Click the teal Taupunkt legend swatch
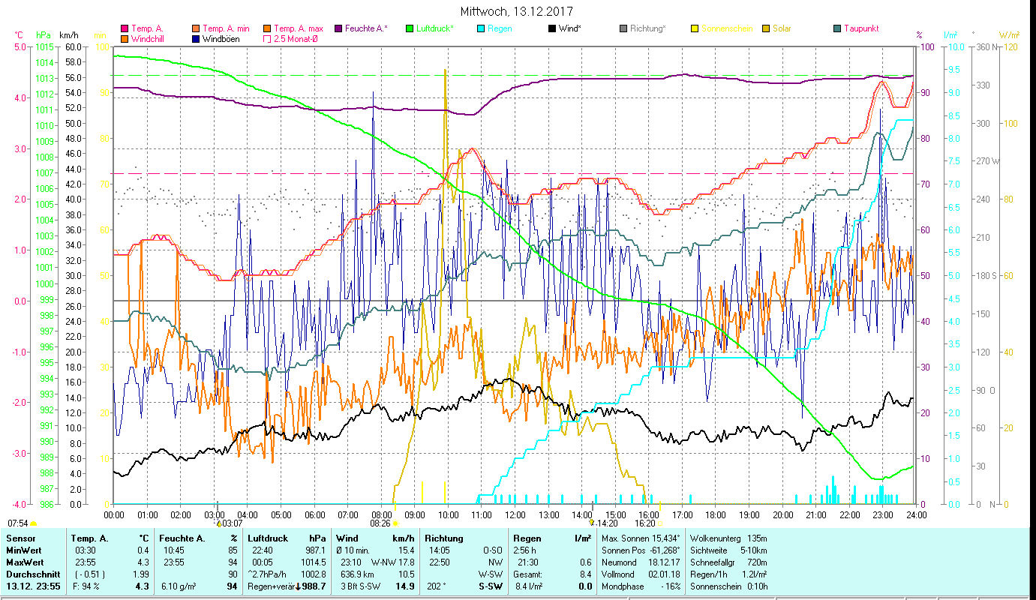 [836, 28]
